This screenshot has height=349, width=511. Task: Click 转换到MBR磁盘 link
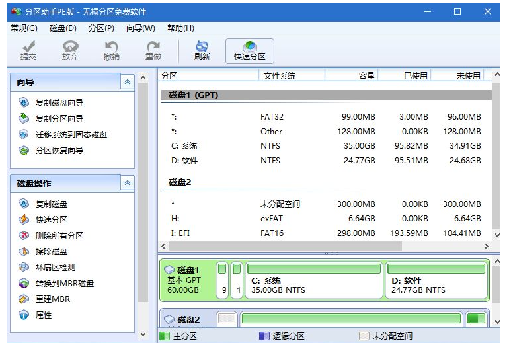64,284
